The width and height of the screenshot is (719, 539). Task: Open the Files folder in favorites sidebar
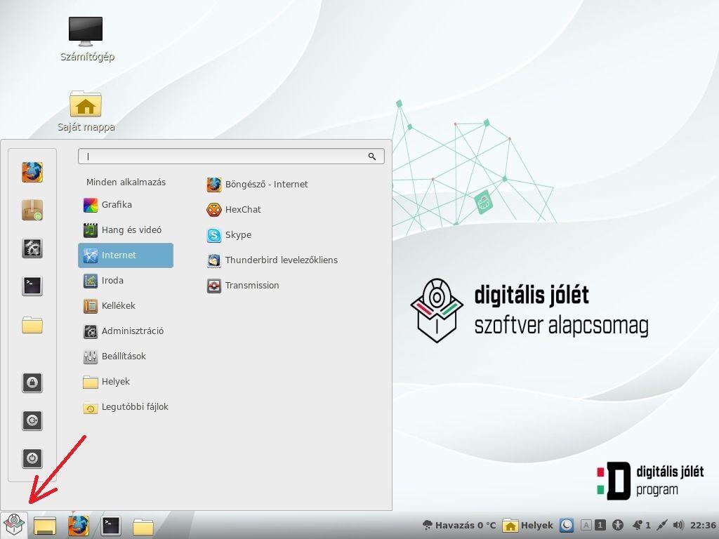pos(32,325)
